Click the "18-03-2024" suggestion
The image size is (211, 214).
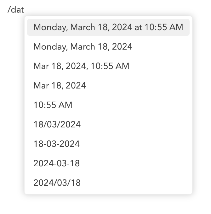coord(57,144)
